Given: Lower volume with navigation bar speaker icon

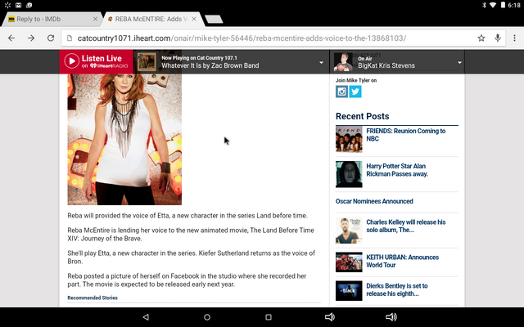Looking at the screenshot, I should pos(330,317).
